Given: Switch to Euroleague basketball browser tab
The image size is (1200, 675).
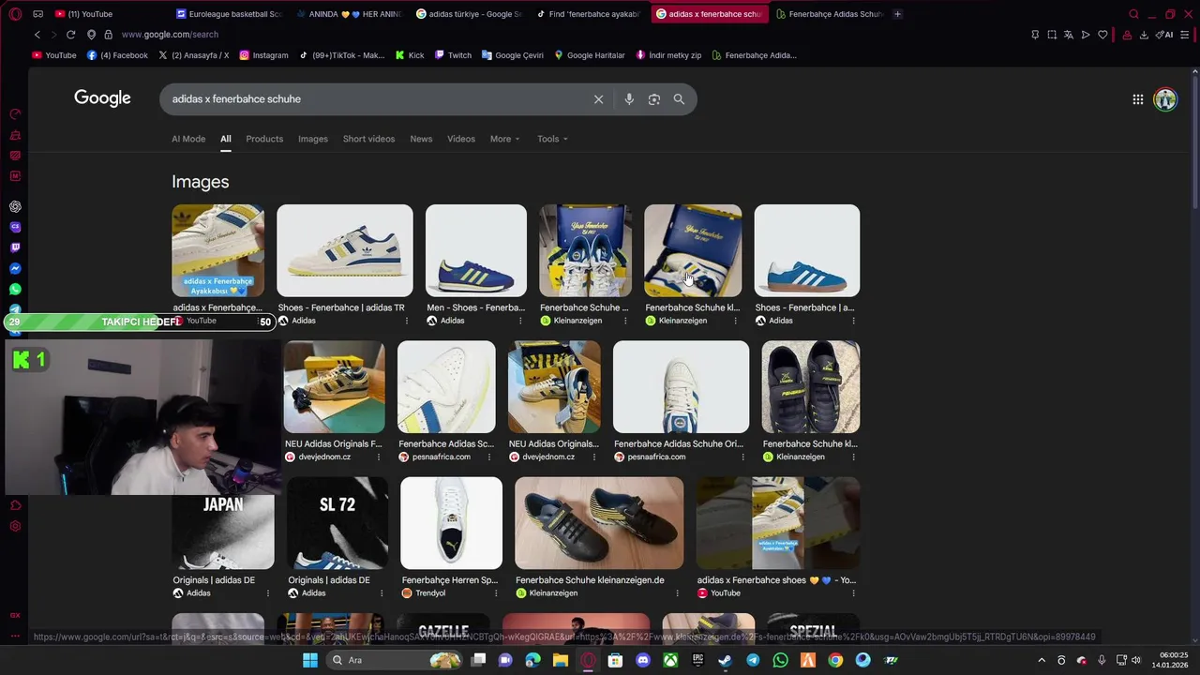Looking at the screenshot, I should coord(229,14).
